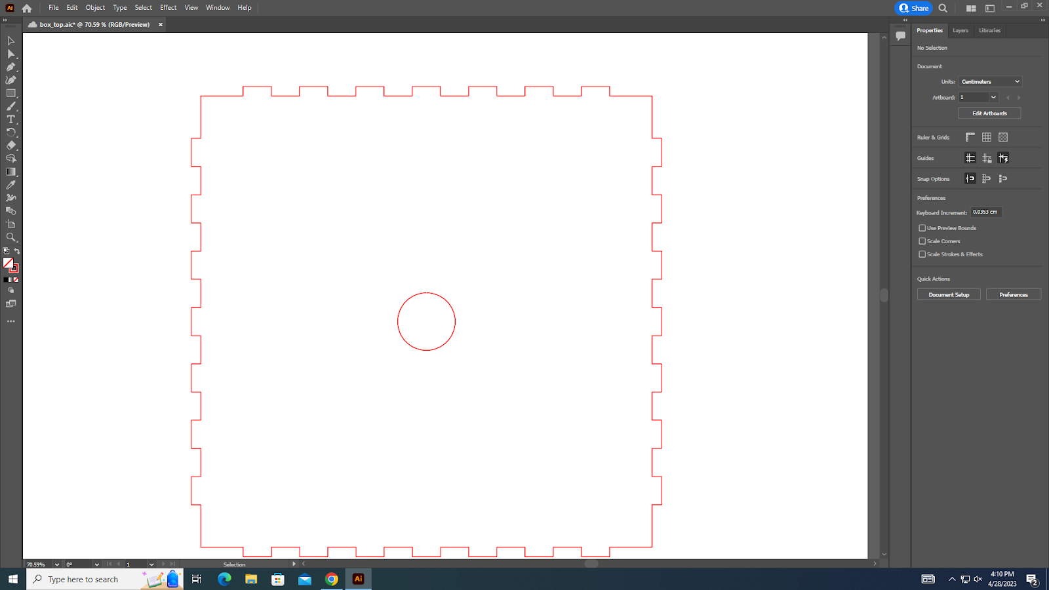Toggle Snap to Point
The height and width of the screenshot is (590, 1049).
coord(970,178)
